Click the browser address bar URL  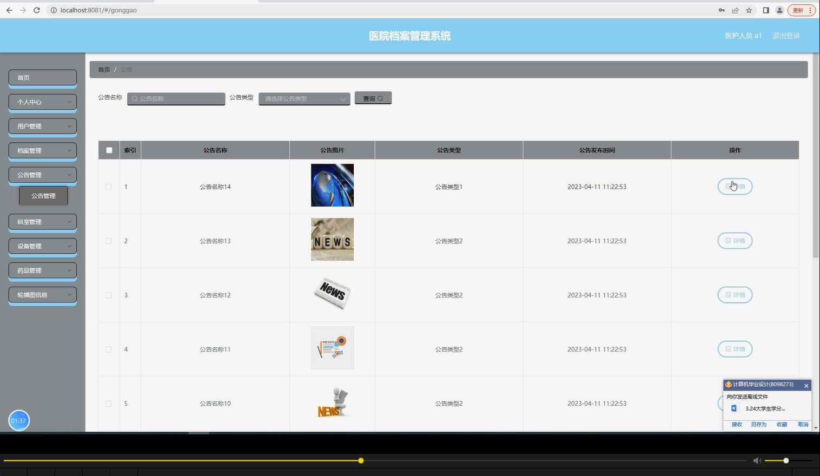click(98, 10)
